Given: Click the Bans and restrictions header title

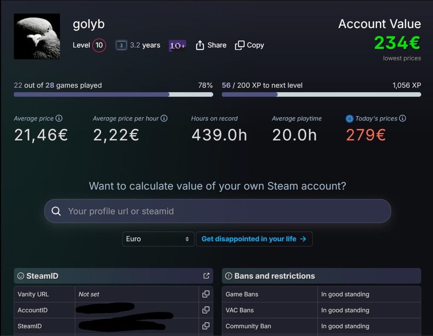Looking at the screenshot, I should [275, 276].
